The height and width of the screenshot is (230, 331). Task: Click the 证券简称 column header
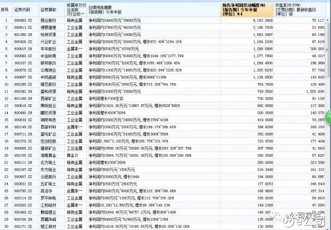point(48,10)
